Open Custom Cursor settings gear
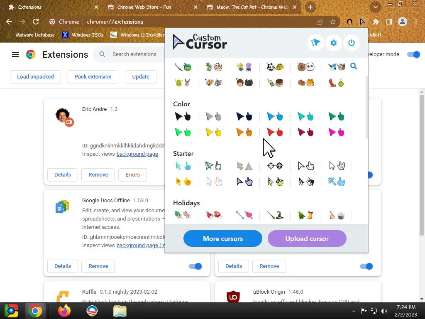 [334, 43]
